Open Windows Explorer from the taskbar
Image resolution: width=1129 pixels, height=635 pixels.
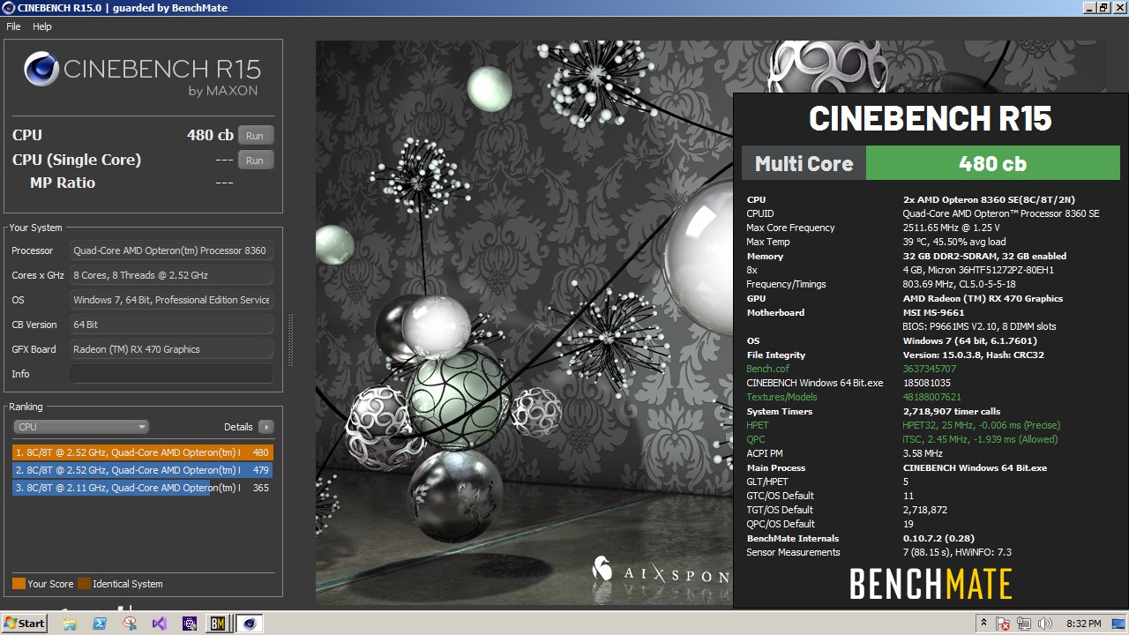(x=70, y=624)
